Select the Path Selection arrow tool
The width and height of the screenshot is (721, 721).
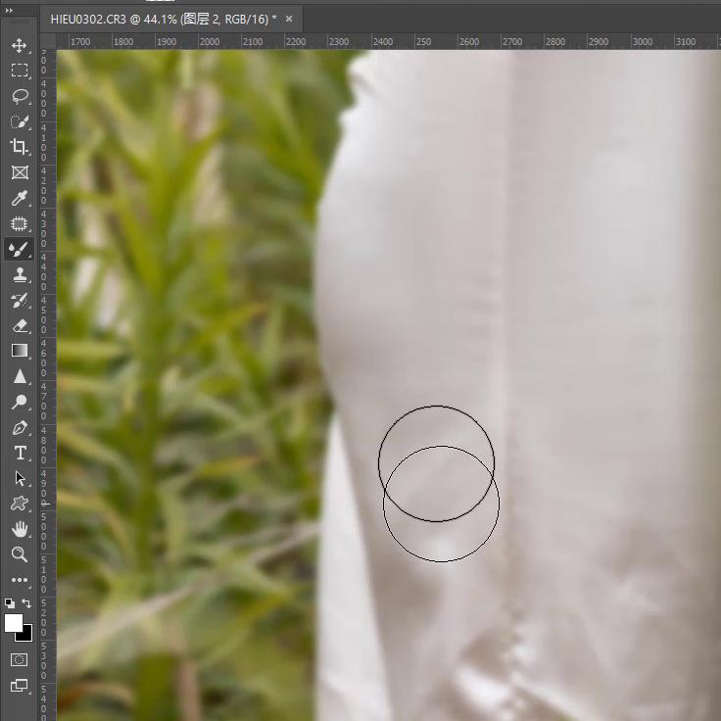[x=19, y=479]
